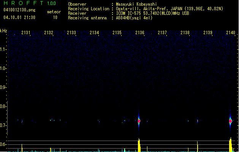239x152 pixels.
Task: Click the kHz axis unit label
Action: (3, 31)
